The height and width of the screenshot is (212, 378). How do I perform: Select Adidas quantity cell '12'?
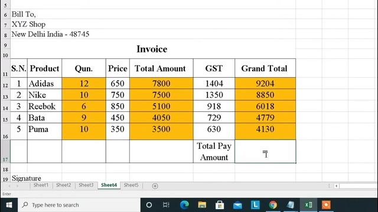point(84,84)
